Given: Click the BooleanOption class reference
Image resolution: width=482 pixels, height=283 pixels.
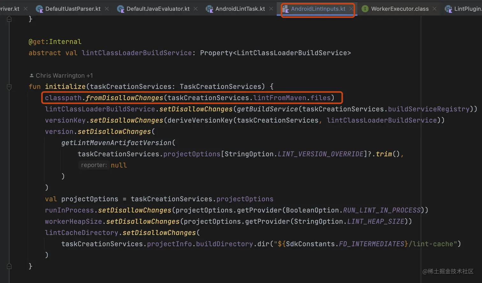Looking at the screenshot, I should pyautogui.click(x=312, y=210).
